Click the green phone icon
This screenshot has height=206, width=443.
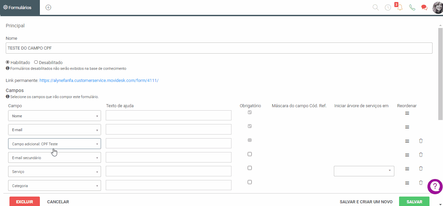pyautogui.click(x=412, y=7)
